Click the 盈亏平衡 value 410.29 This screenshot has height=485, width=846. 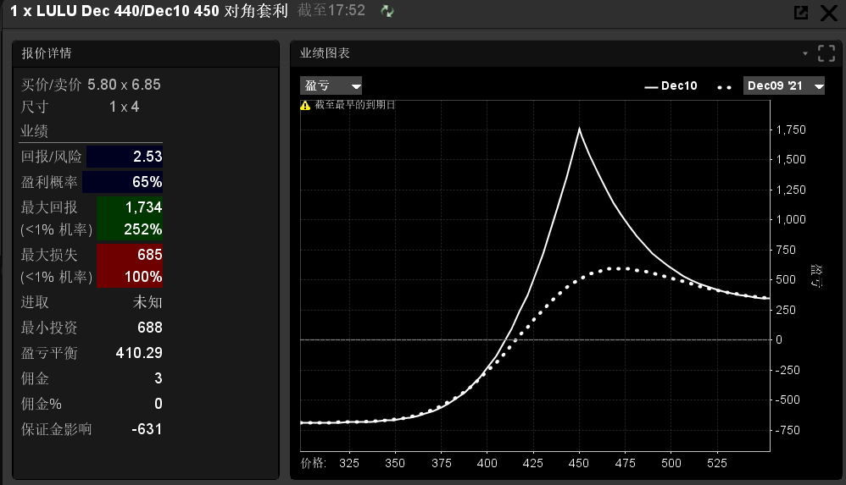(139, 352)
